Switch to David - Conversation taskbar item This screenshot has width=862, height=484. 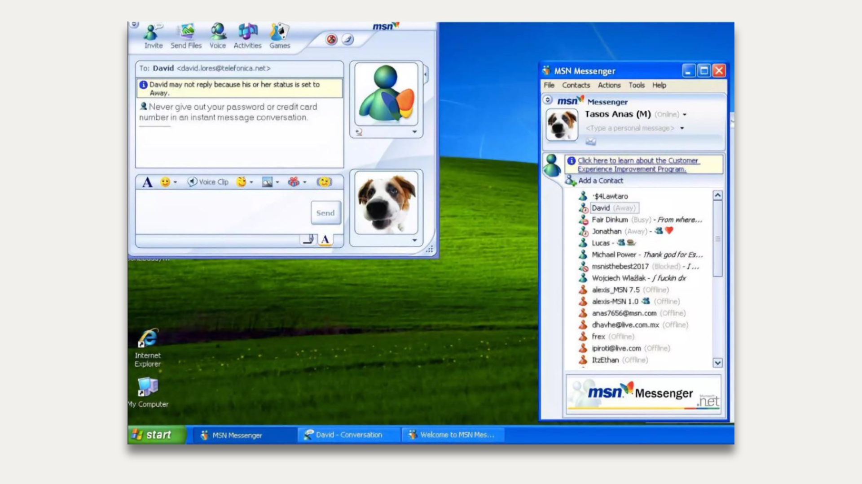pos(348,435)
